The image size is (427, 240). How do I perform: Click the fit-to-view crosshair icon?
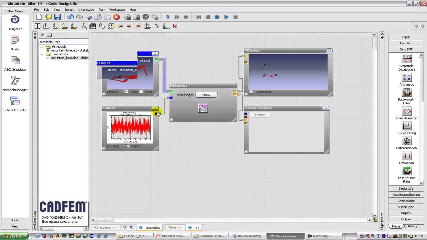pos(37,26)
